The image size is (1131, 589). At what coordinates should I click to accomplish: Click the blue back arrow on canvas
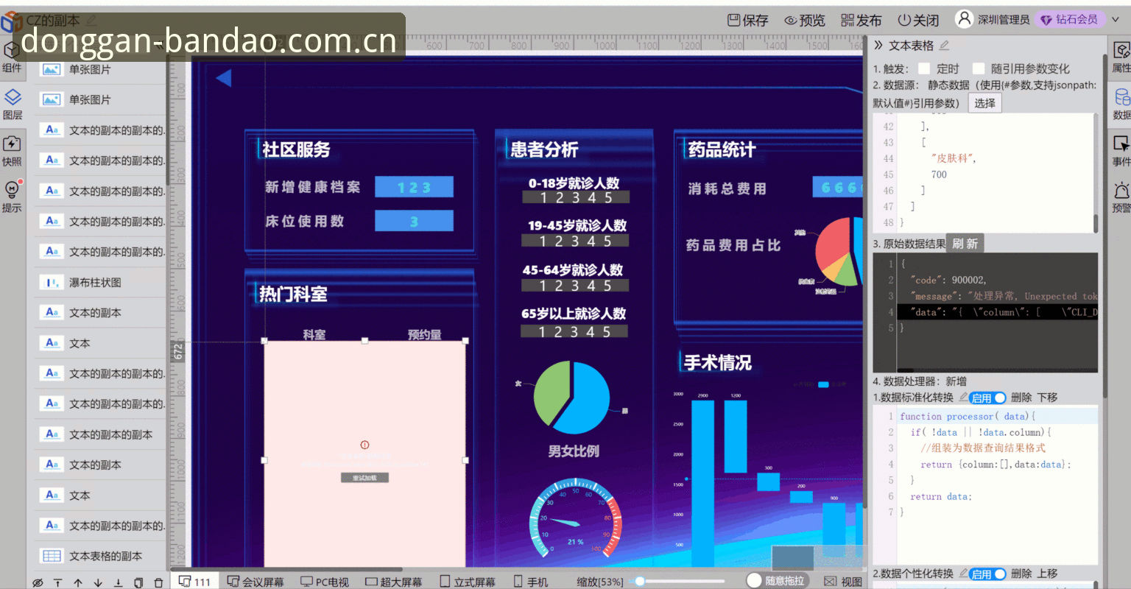(224, 77)
